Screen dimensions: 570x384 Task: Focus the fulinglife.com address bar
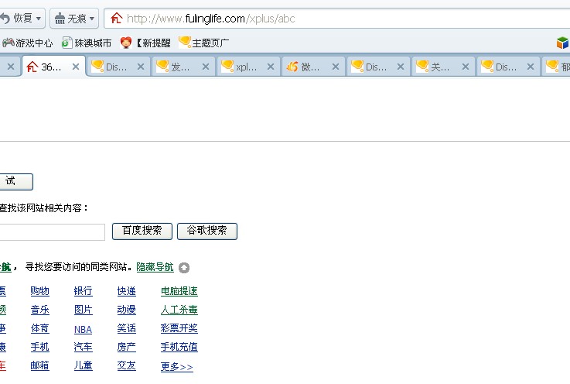coord(338,19)
